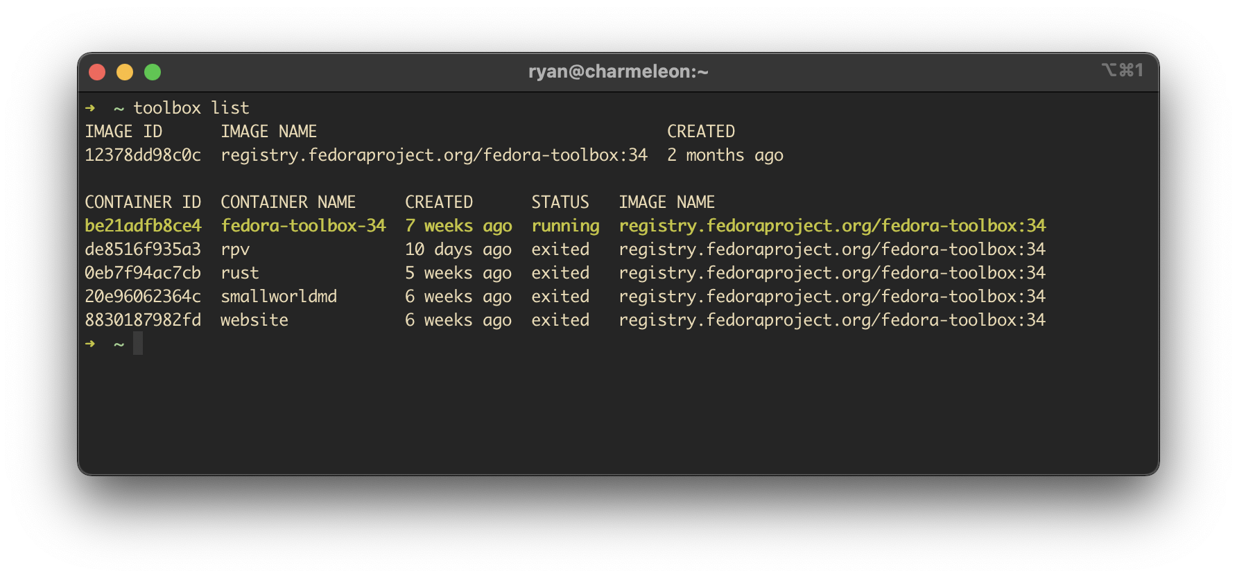Viewport: 1237px width, 578px height.
Task: Click the fedora-toolbox-34 container name
Action: (x=303, y=226)
